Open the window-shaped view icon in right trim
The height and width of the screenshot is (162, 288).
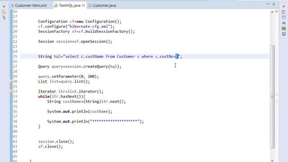(x=283, y=18)
